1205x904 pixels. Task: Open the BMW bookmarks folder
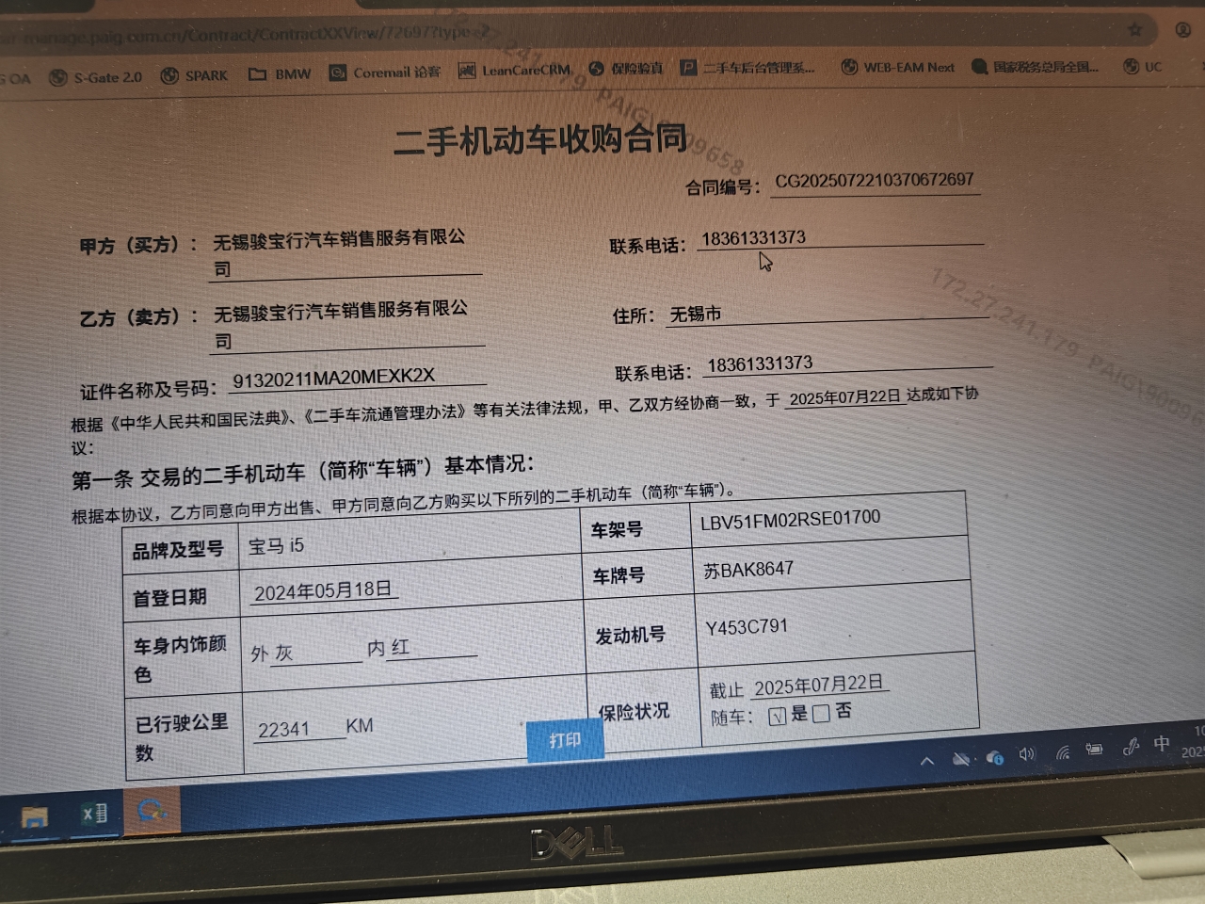coord(280,73)
